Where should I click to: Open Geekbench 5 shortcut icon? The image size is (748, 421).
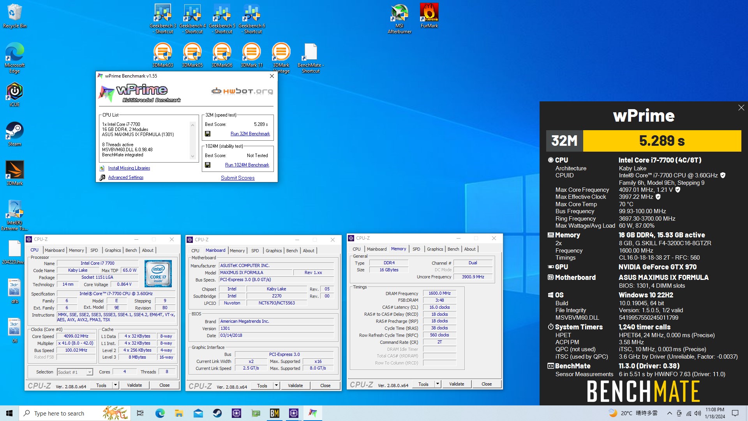click(222, 18)
